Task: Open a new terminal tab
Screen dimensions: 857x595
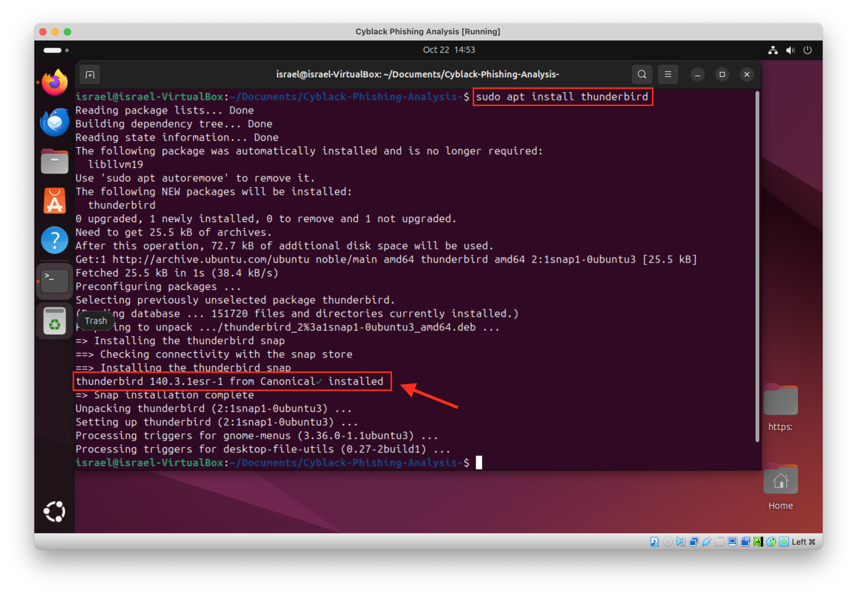Action: pos(90,75)
